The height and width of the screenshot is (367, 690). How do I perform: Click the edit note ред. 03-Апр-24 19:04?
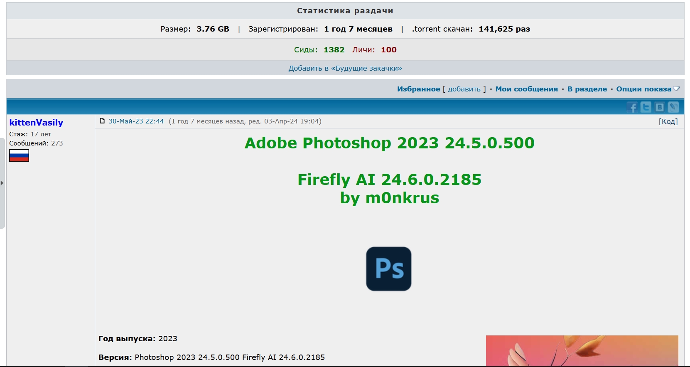[284, 121]
